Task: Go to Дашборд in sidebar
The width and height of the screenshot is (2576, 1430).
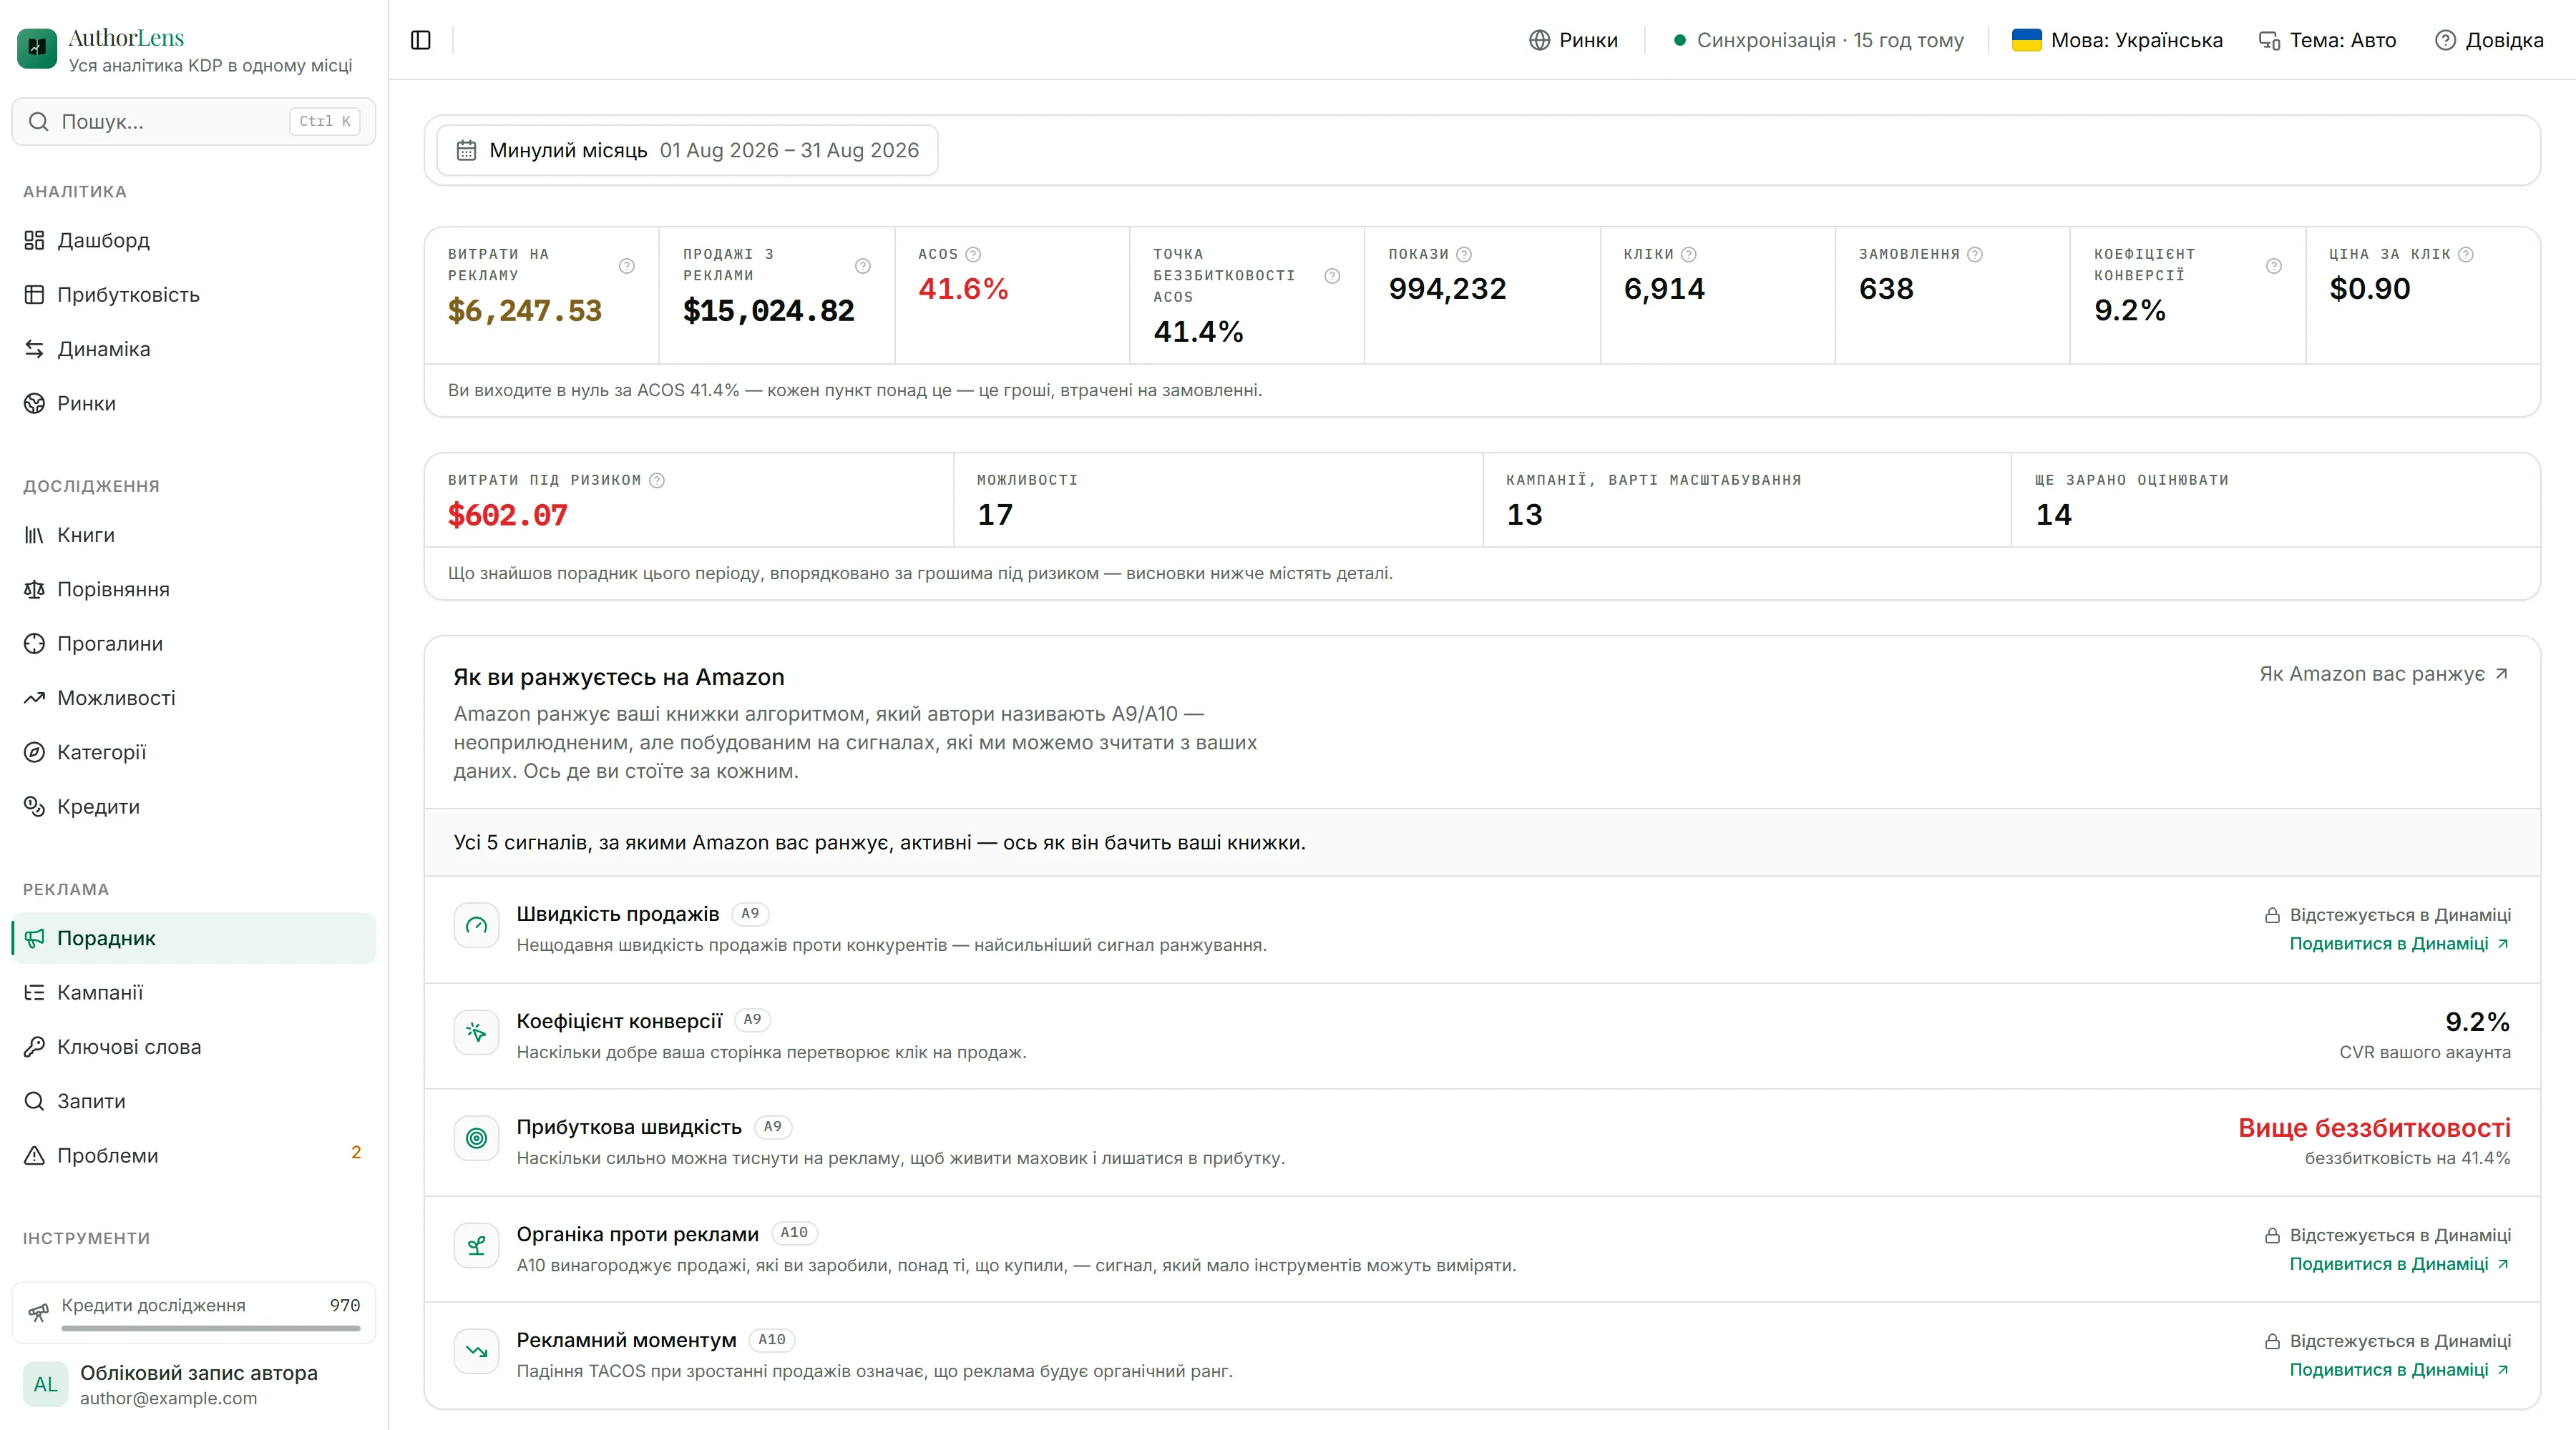Action: pos(194,240)
